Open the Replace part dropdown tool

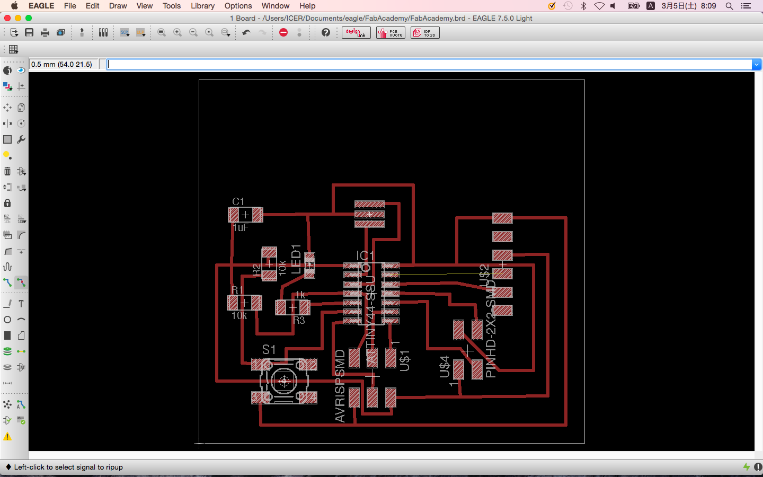pyautogui.click(x=21, y=187)
